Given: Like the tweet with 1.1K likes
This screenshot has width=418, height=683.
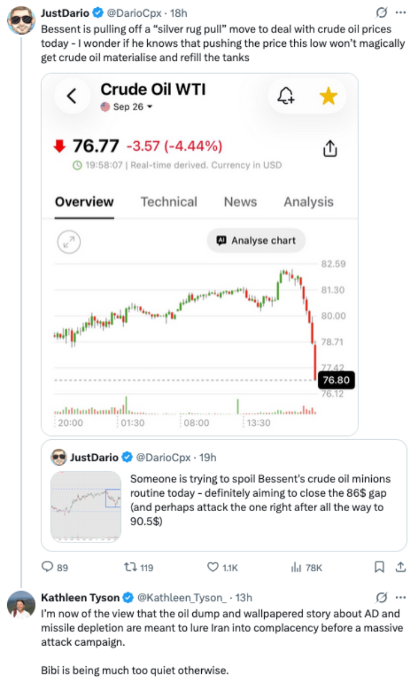Looking at the screenshot, I should click(x=222, y=567).
